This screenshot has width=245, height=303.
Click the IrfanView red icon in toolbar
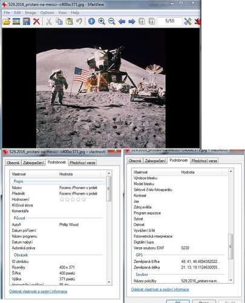198,21
